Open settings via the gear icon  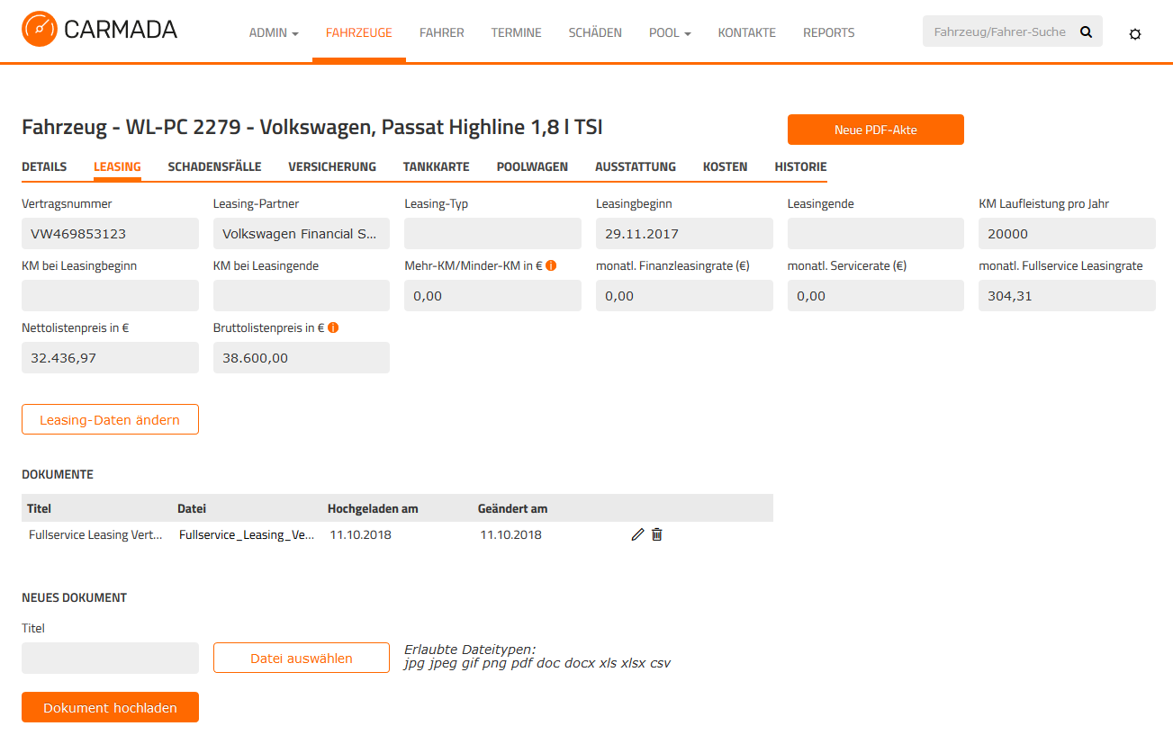click(x=1135, y=34)
